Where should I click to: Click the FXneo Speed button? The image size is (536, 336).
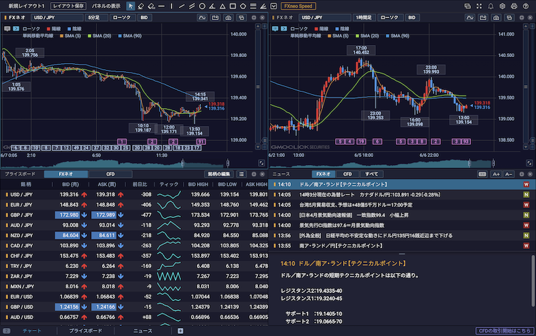point(298,6)
